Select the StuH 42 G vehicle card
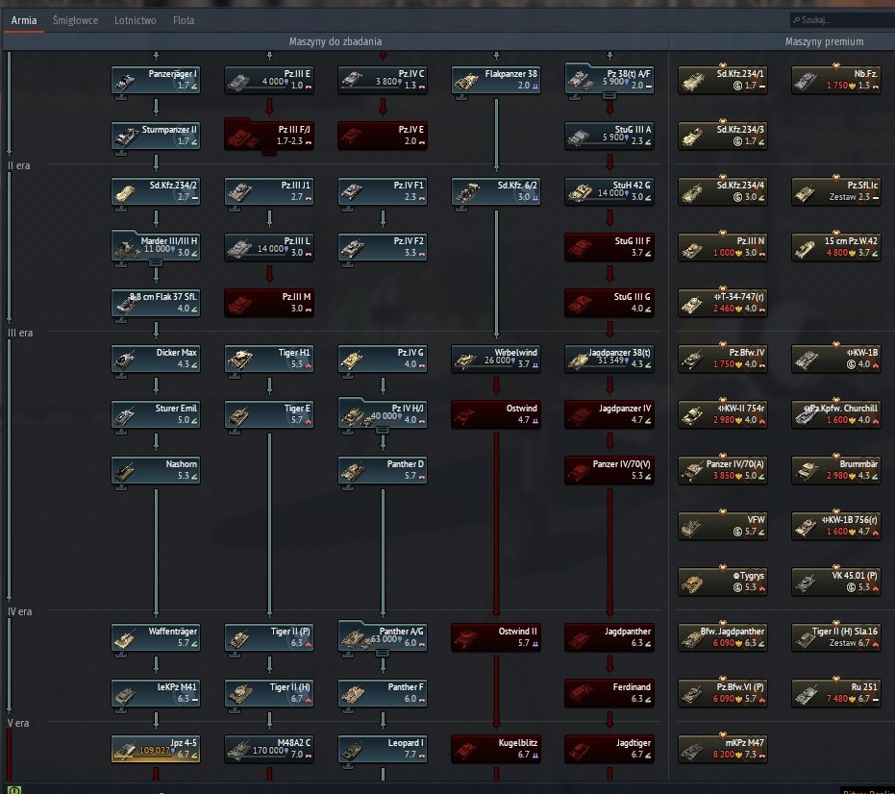The width and height of the screenshot is (895, 794). [x=609, y=191]
